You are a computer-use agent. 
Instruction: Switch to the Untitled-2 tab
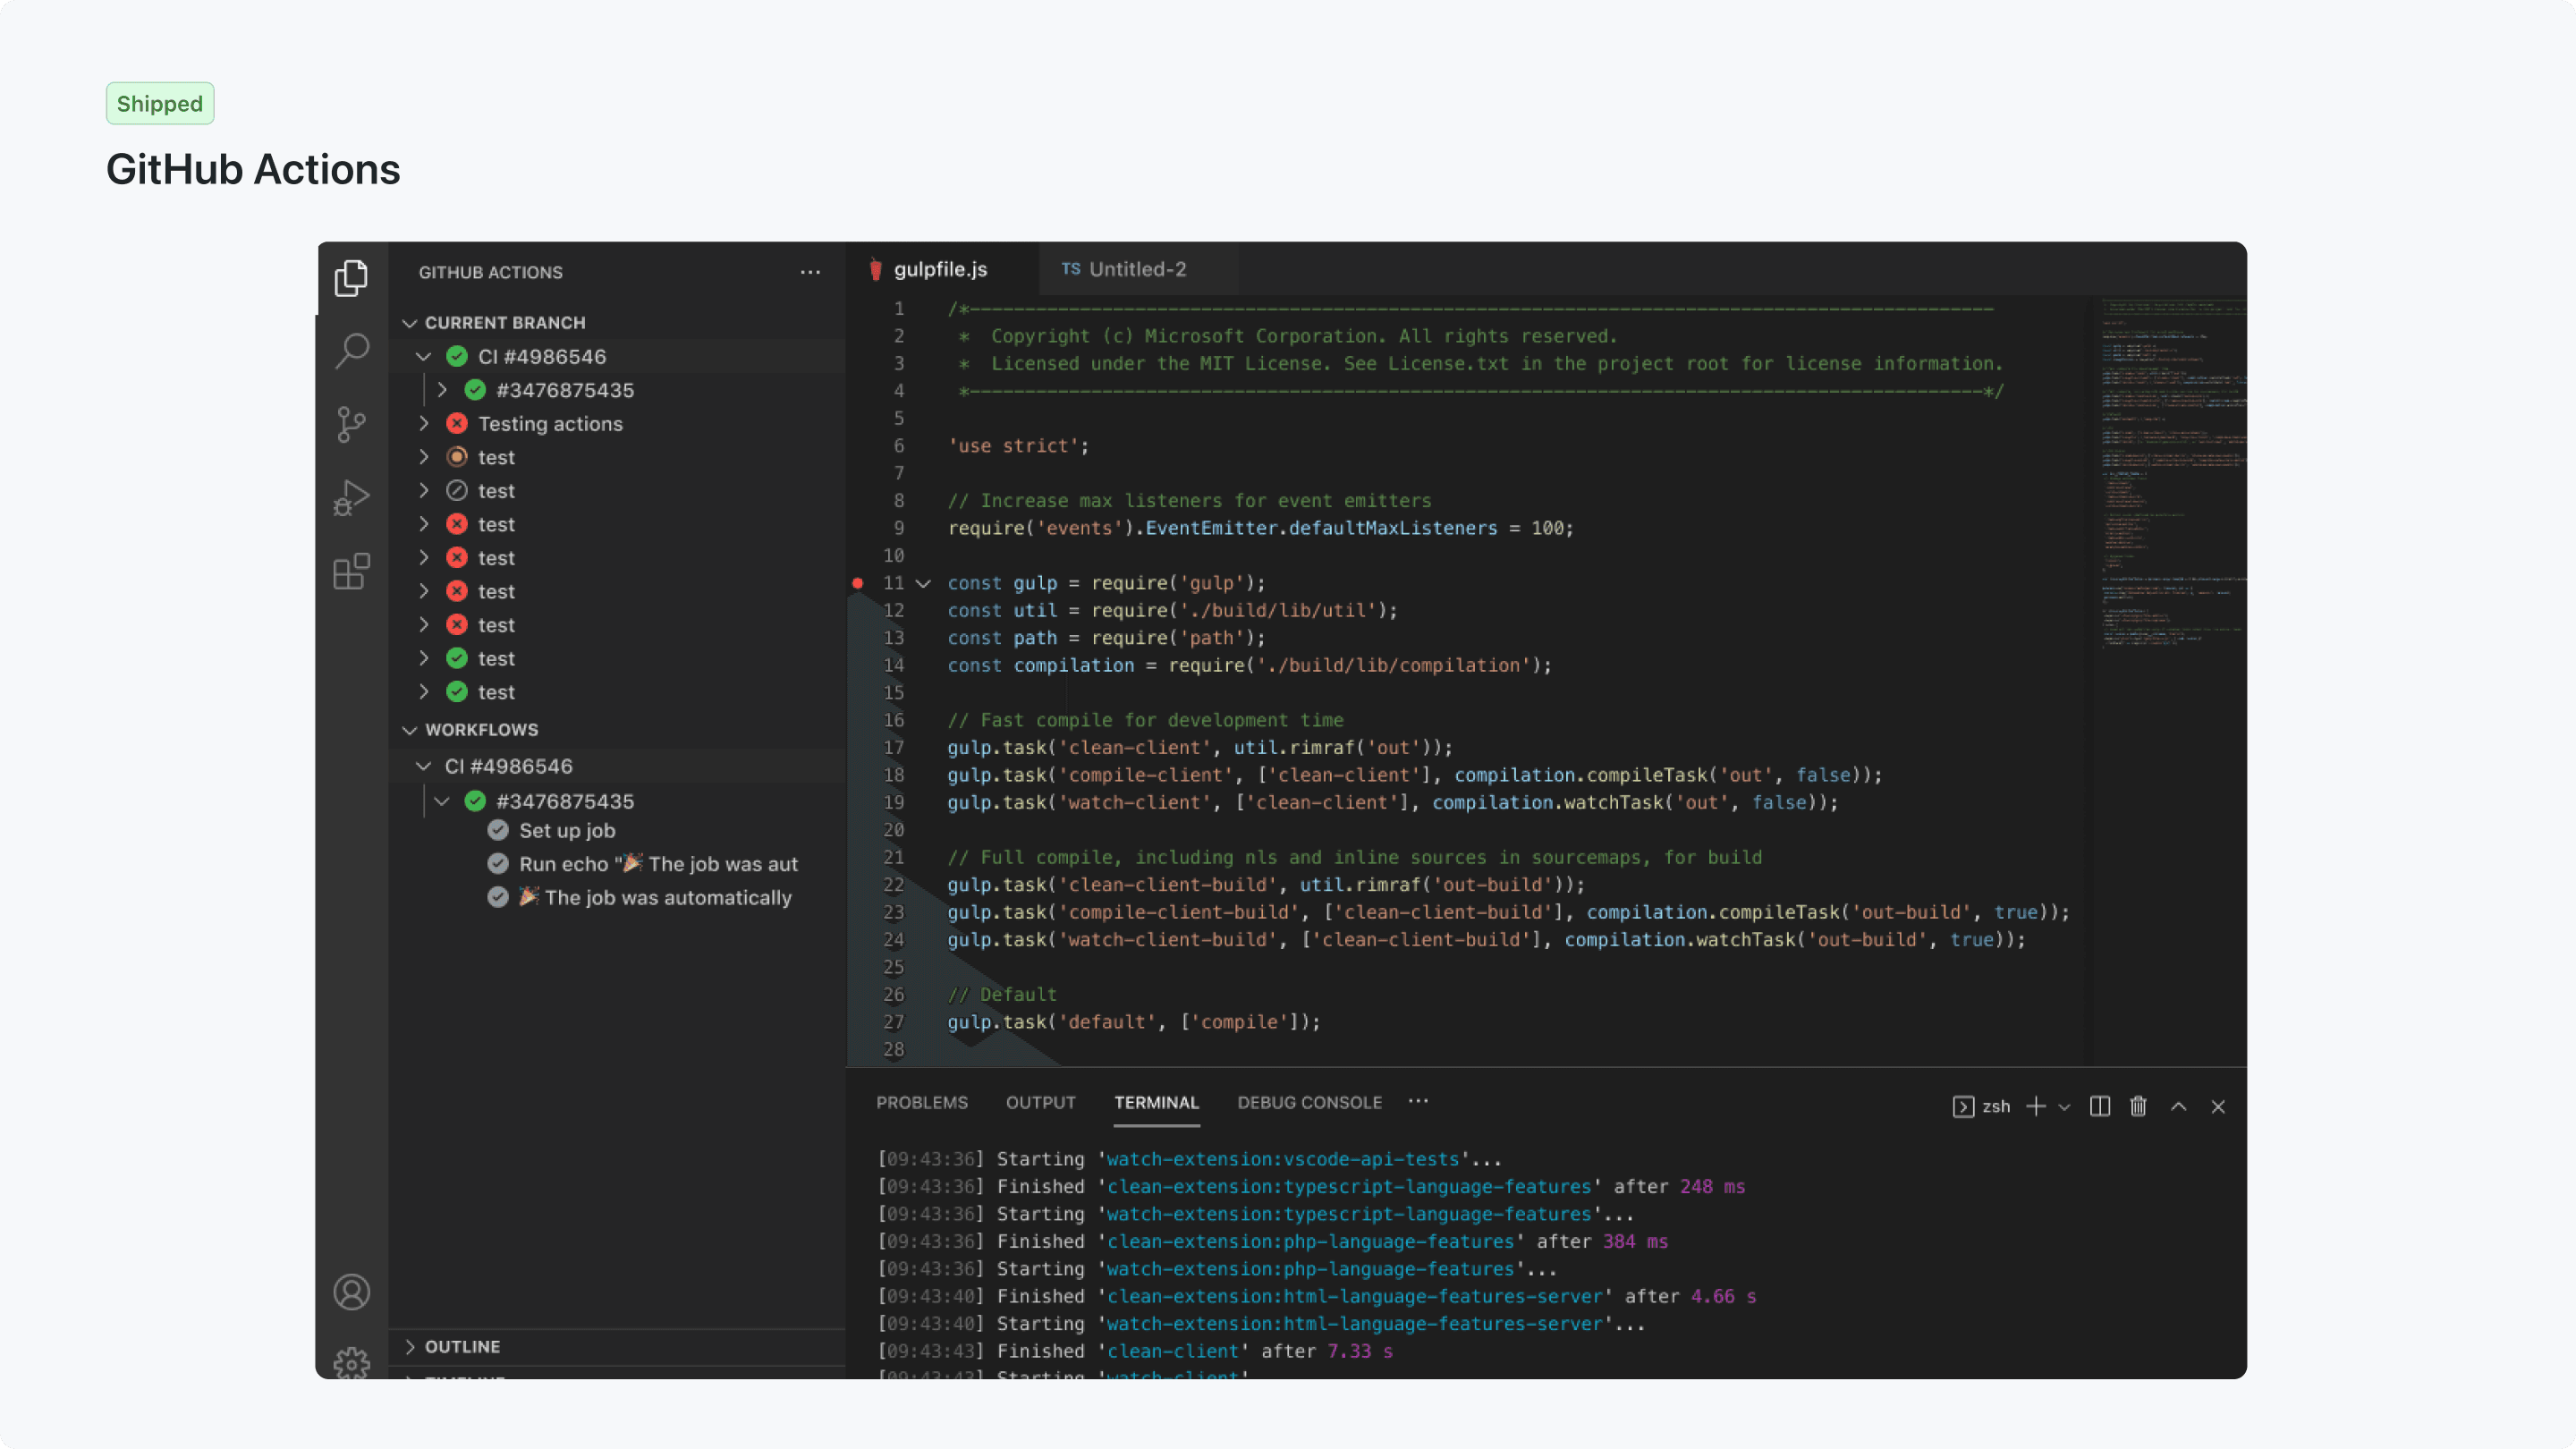click(1137, 269)
